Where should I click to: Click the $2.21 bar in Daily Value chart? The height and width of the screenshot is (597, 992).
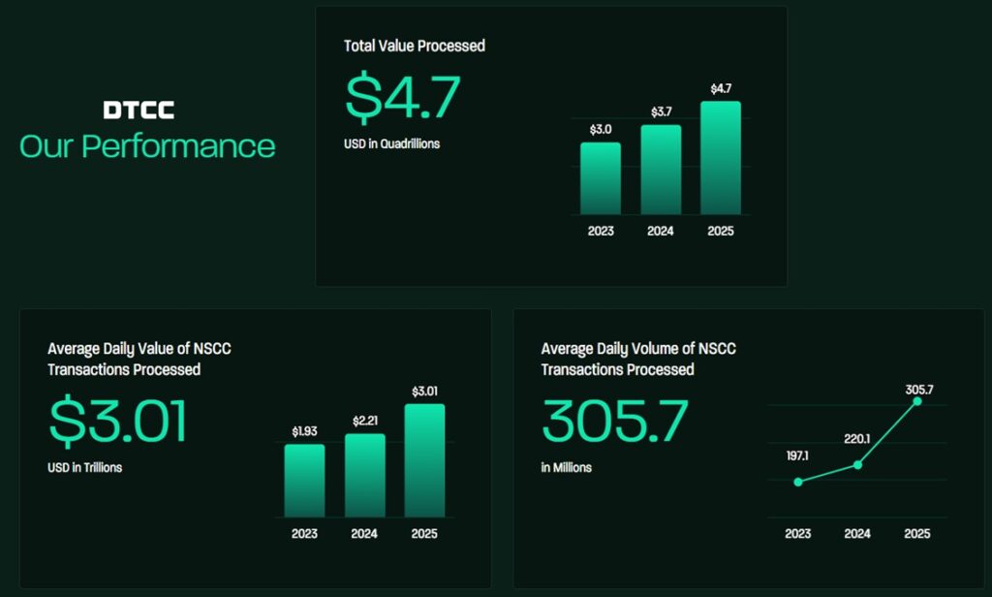coord(365,476)
